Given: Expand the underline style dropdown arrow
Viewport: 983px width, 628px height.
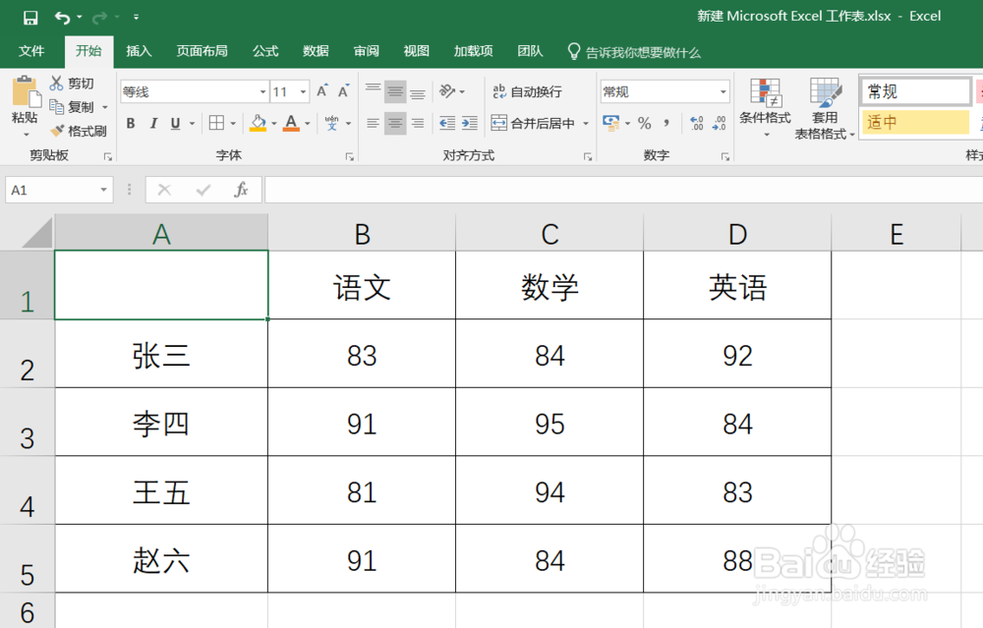Looking at the screenshot, I should pyautogui.click(x=192, y=124).
